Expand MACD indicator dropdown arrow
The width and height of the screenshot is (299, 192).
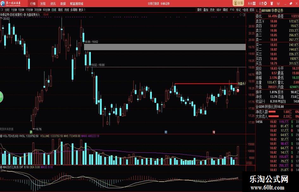click(x=1, y=167)
